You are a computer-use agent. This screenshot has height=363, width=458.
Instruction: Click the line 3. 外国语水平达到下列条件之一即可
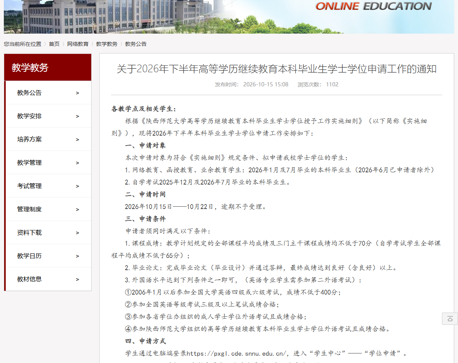tap(243, 280)
